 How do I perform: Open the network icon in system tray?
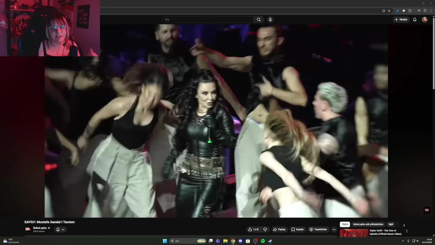point(414,241)
